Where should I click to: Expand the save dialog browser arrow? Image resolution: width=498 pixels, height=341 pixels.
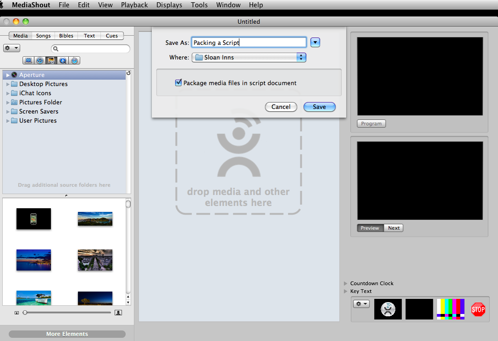pyautogui.click(x=315, y=43)
